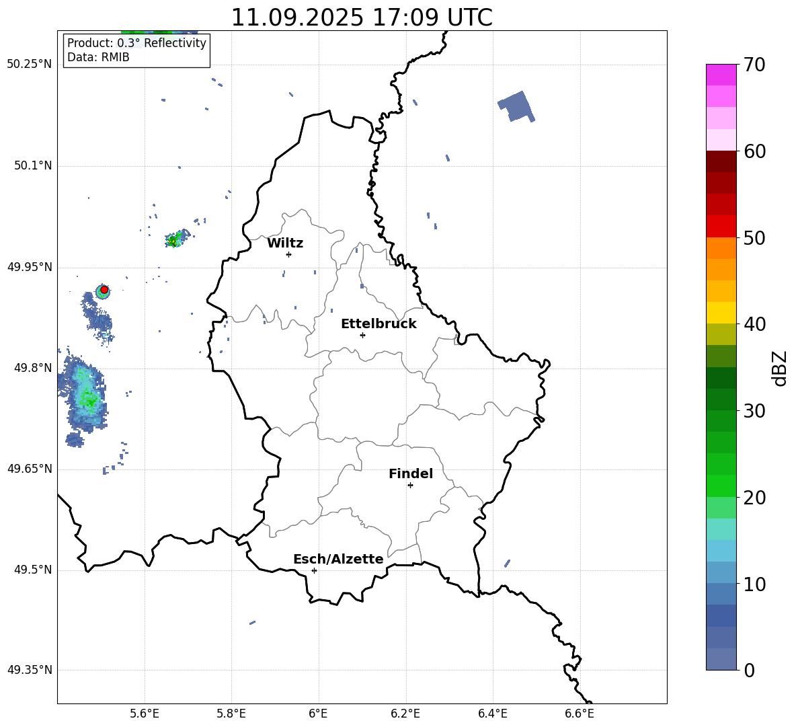Click the 'Product: 0.3° Reflectivity' text
Screen dimensions: 796x727
click(x=136, y=43)
